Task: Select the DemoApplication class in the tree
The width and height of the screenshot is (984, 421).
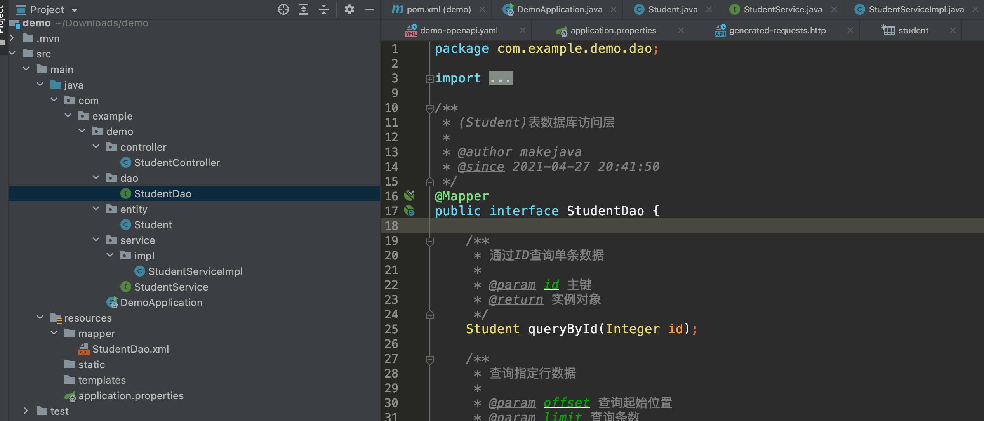Action: (x=161, y=303)
